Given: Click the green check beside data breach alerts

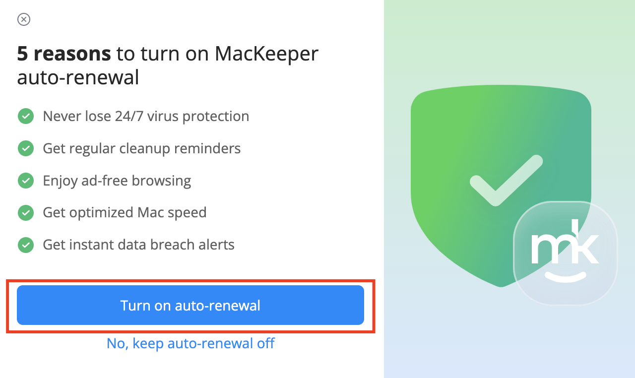Looking at the screenshot, I should point(26,245).
